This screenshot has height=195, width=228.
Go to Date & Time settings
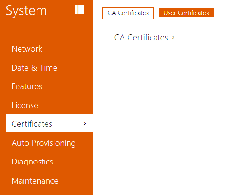point(35,68)
